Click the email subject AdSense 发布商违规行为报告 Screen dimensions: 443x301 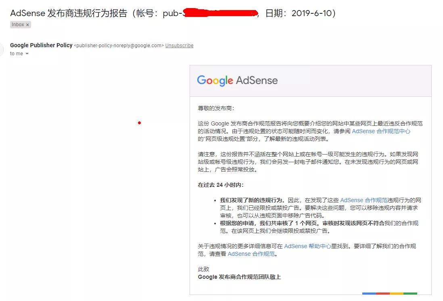point(69,13)
